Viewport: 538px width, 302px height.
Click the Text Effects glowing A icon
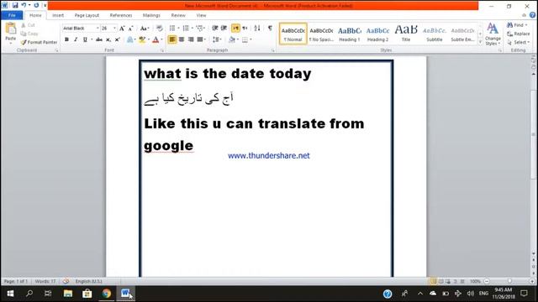click(130, 39)
